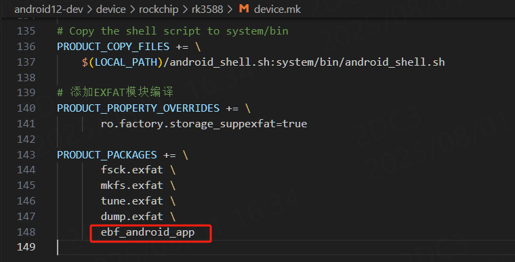Expand the chevron after rk3588
Viewport: 515px width, 262px height.
[230, 9]
